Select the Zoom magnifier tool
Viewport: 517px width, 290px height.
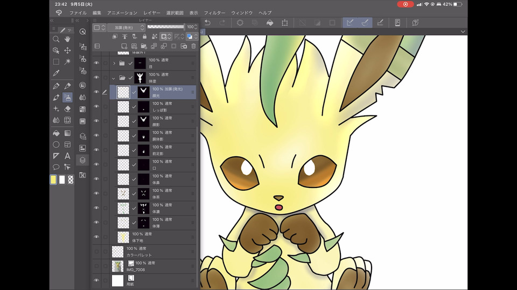click(56, 39)
